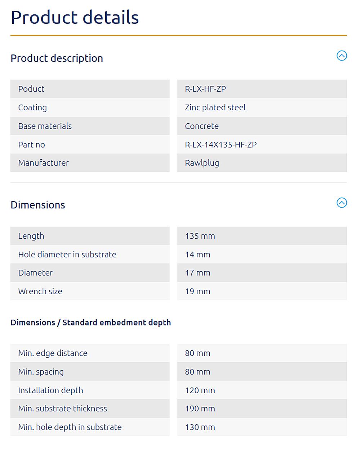Viewport: 356px width, 452px height.
Task: Select the 130 mm hole depth value
Action: tap(200, 427)
